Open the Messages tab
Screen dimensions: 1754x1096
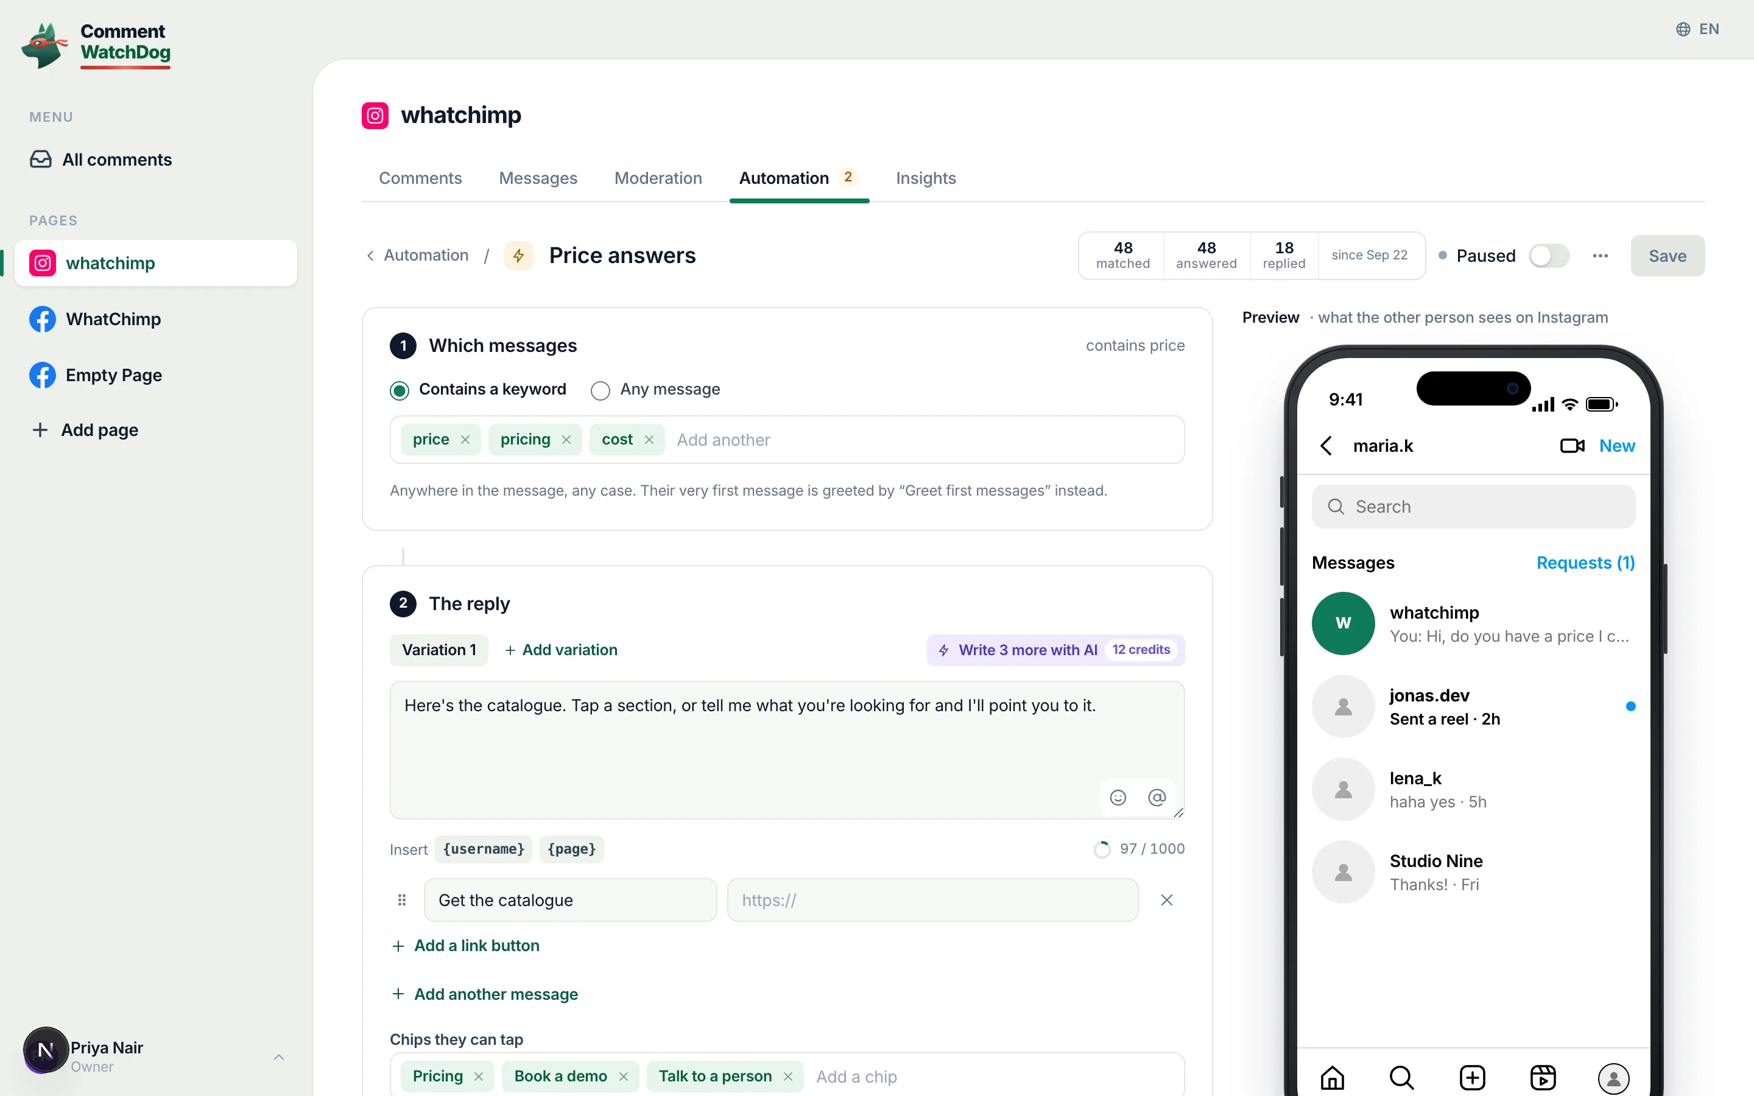point(538,178)
